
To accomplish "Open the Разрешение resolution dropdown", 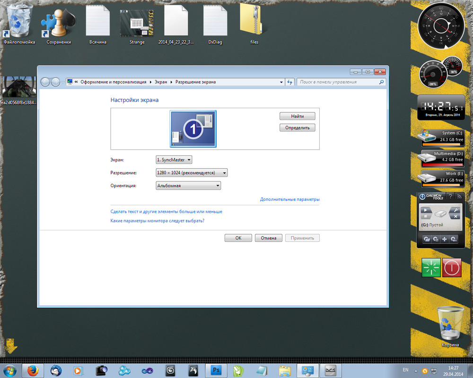I will tap(191, 172).
